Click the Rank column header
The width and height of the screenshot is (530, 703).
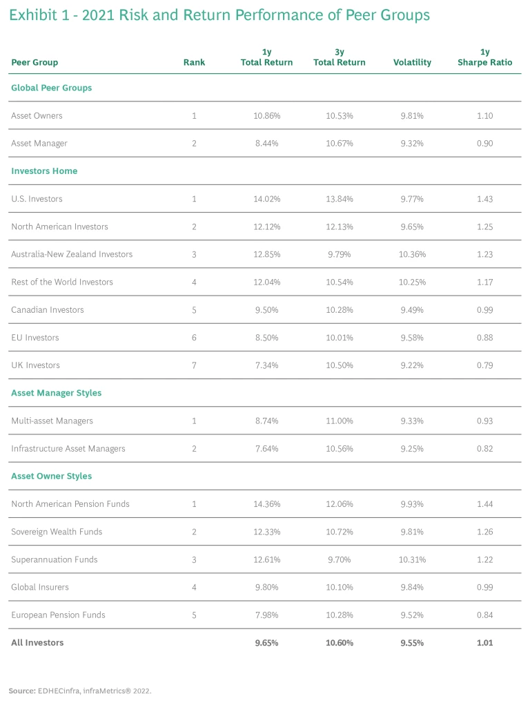tap(194, 62)
